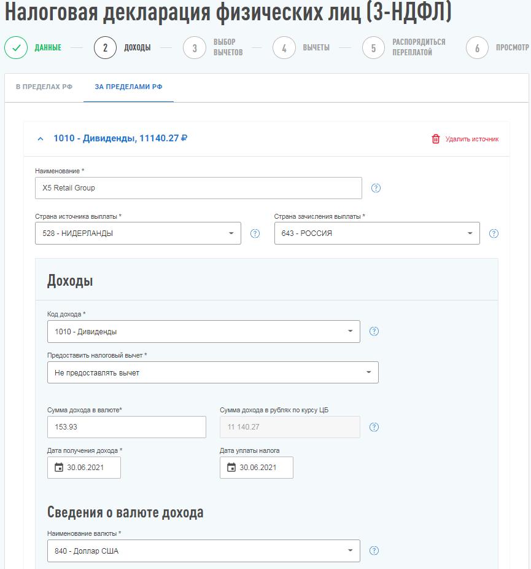
Task: Switch to В пределах РФ tab
Action: (44, 87)
